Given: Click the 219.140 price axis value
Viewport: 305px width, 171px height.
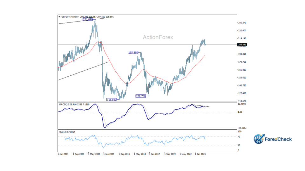Looking at the screenshot, I should (x=242, y=38).
